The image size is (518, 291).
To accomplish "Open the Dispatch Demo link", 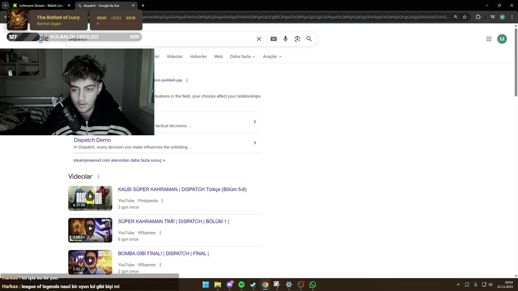I will [92, 140].
